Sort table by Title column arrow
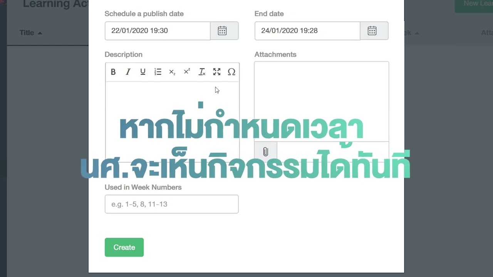The width and height of the screenshot is (493, 277). pos(40,33)
